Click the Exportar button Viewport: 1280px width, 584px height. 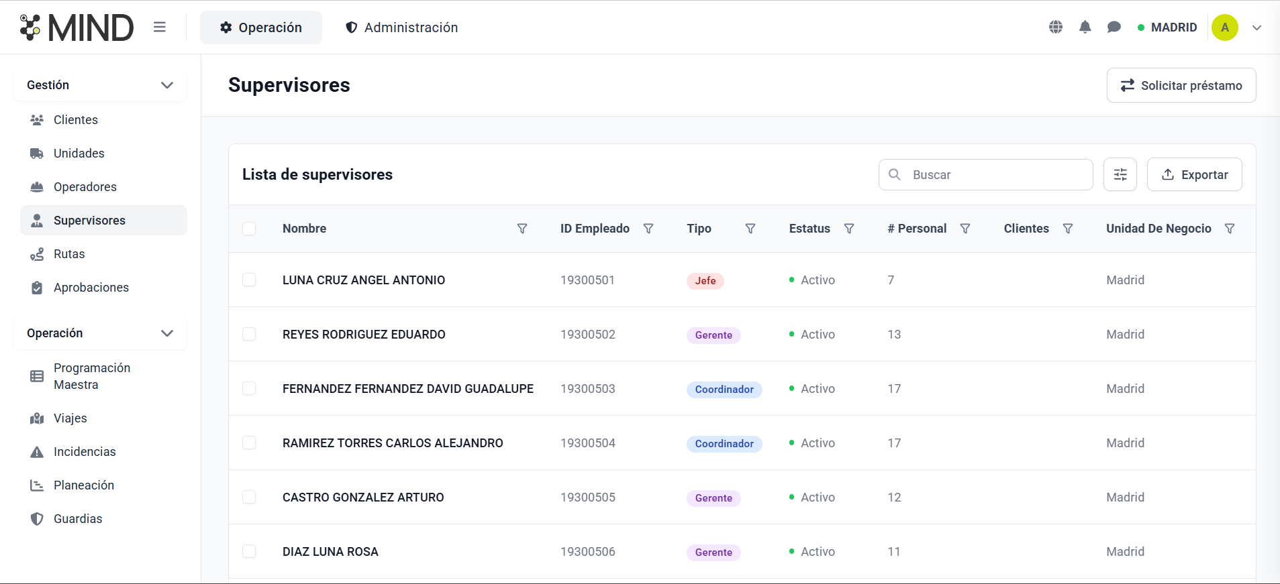1195,174
